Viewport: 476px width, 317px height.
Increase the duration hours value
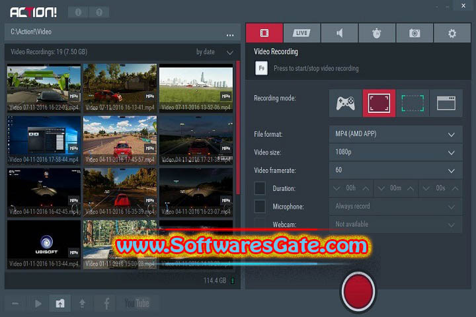pyautogui.click(x=366, y=188)
